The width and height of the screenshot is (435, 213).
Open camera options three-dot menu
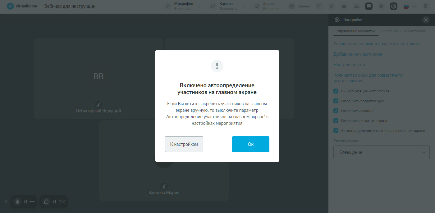click(243, 6)
